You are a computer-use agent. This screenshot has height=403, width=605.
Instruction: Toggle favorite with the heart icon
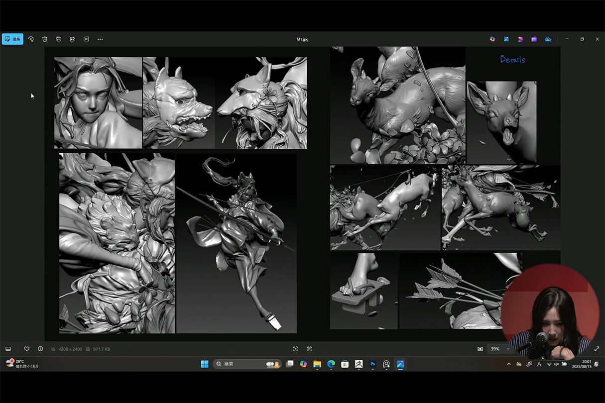pyautogui.click(x=27, y=349)
